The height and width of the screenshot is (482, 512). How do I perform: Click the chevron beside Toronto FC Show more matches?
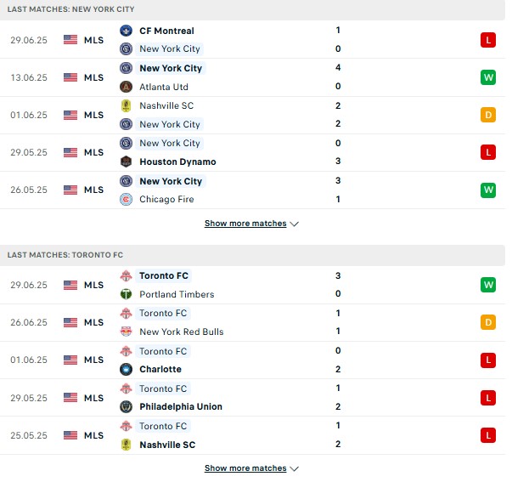point(294,469)
